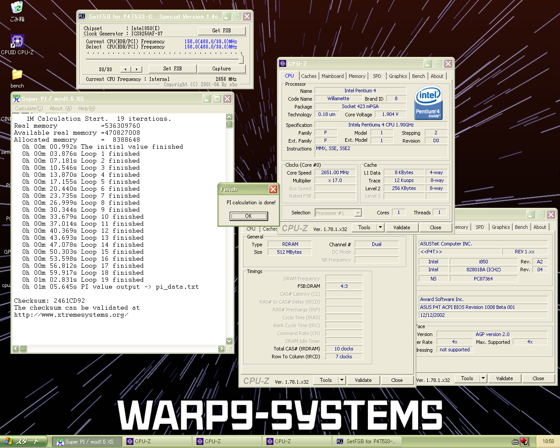
Task: Click the SetFSB left arrow stepper
Action: click(x=126, y=69)
